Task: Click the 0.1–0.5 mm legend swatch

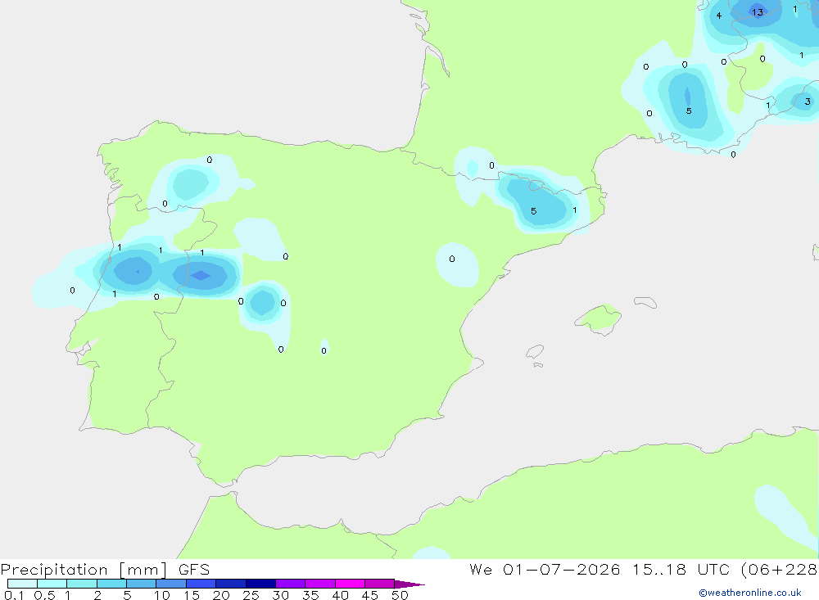Action: (22, 584)
